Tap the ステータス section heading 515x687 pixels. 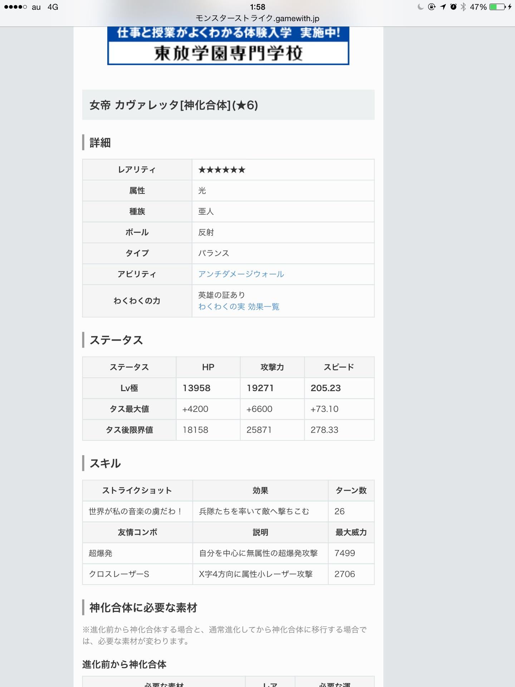[116, 340]
